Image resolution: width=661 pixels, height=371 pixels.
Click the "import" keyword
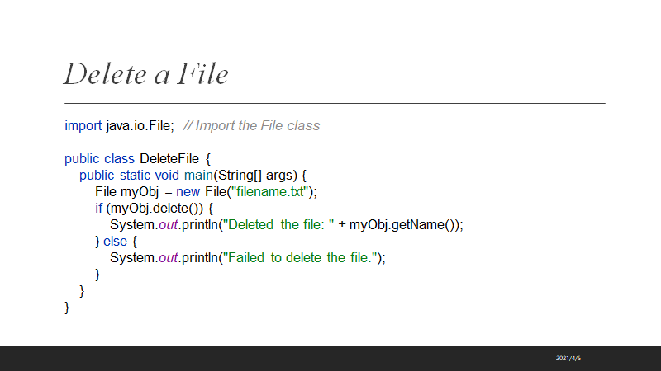(83, 125)
